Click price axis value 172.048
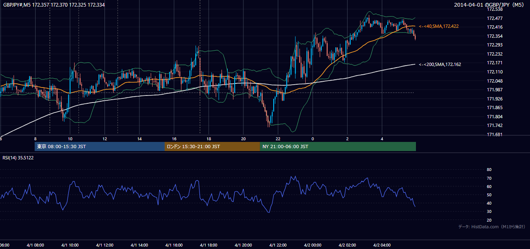Viewport: 530px width, 249px height. point(495,81)
